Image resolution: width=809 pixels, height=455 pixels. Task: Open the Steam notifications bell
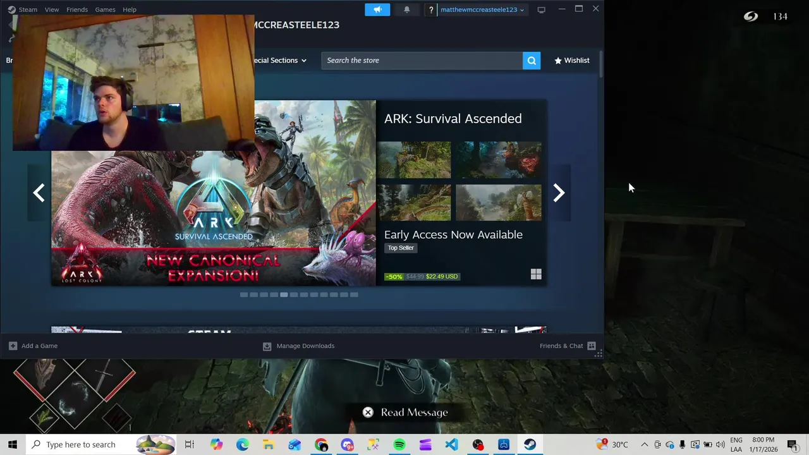pyautogui.click(x=406, y=9)
